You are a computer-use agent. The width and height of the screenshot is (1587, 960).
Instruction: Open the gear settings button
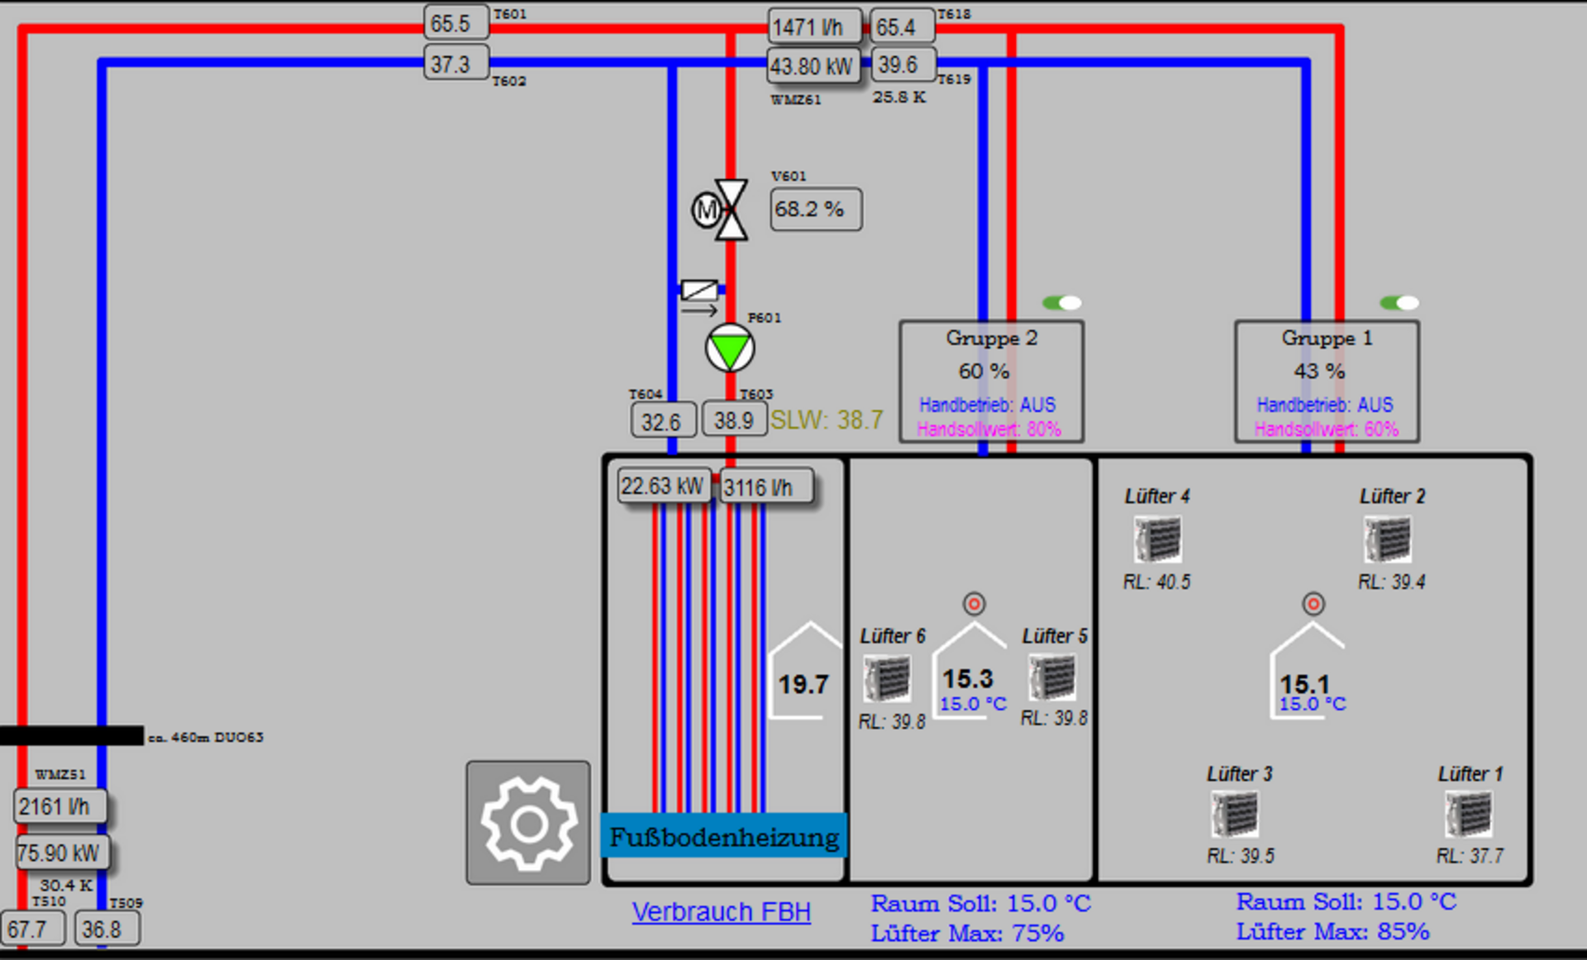pos(528,823)
